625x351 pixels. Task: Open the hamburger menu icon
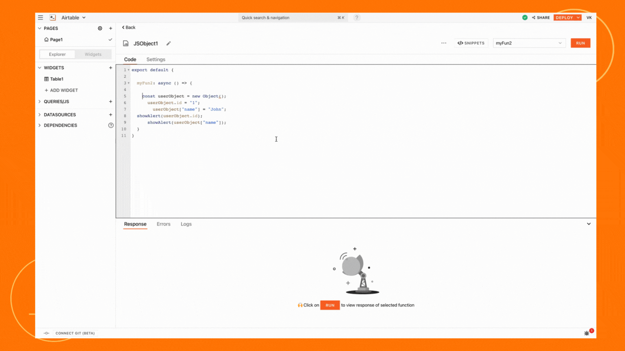click(40, 18)
